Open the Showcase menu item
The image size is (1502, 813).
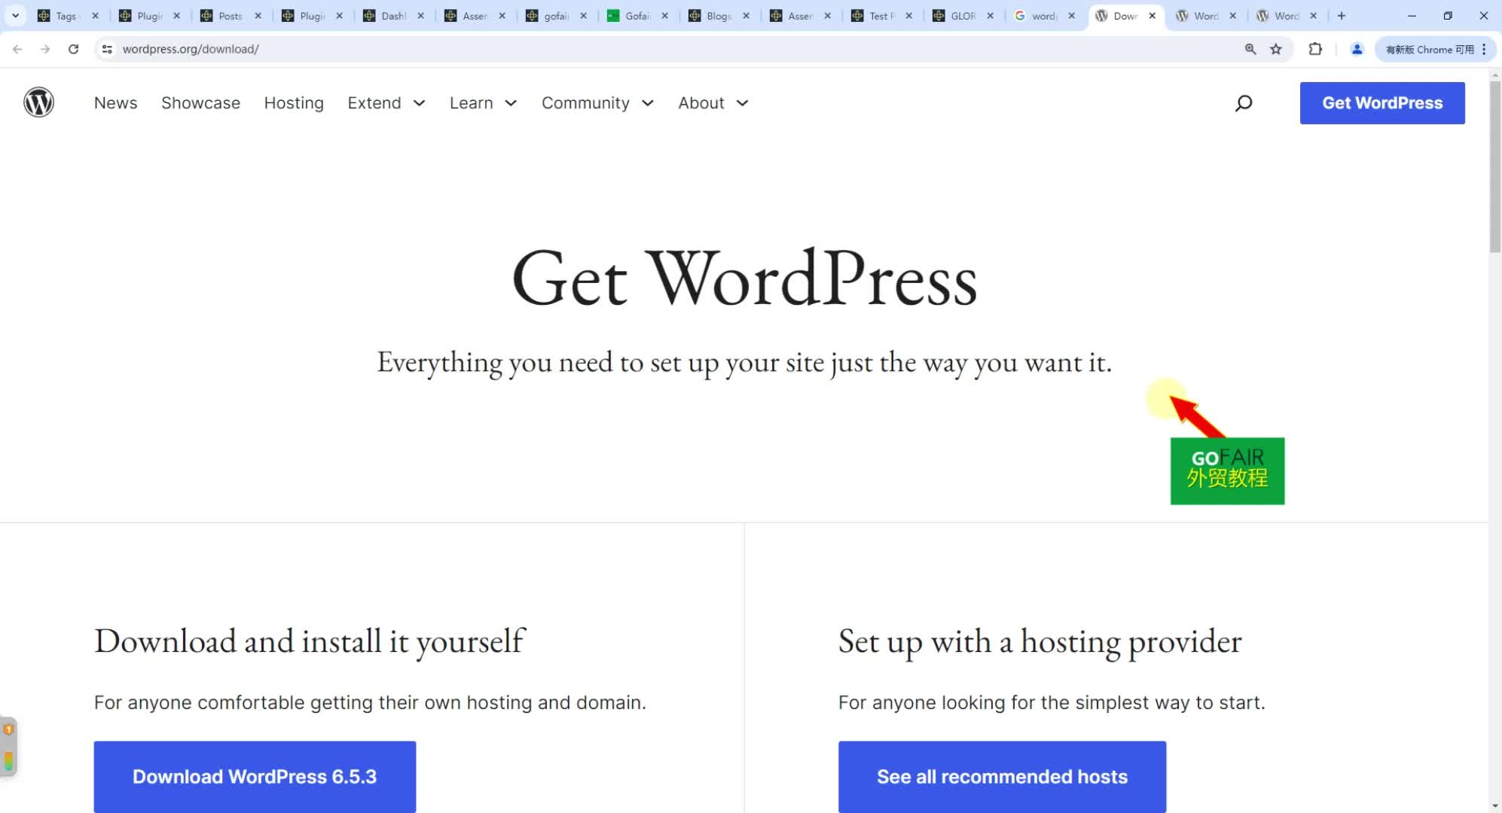click(200, 103)
